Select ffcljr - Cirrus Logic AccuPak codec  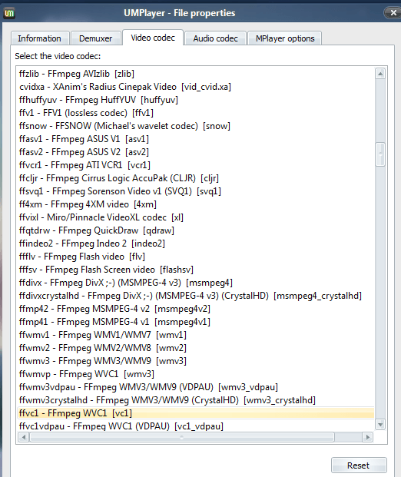119,178
